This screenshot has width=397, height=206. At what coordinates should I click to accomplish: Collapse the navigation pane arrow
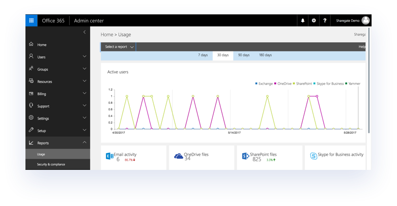[84, 32]
